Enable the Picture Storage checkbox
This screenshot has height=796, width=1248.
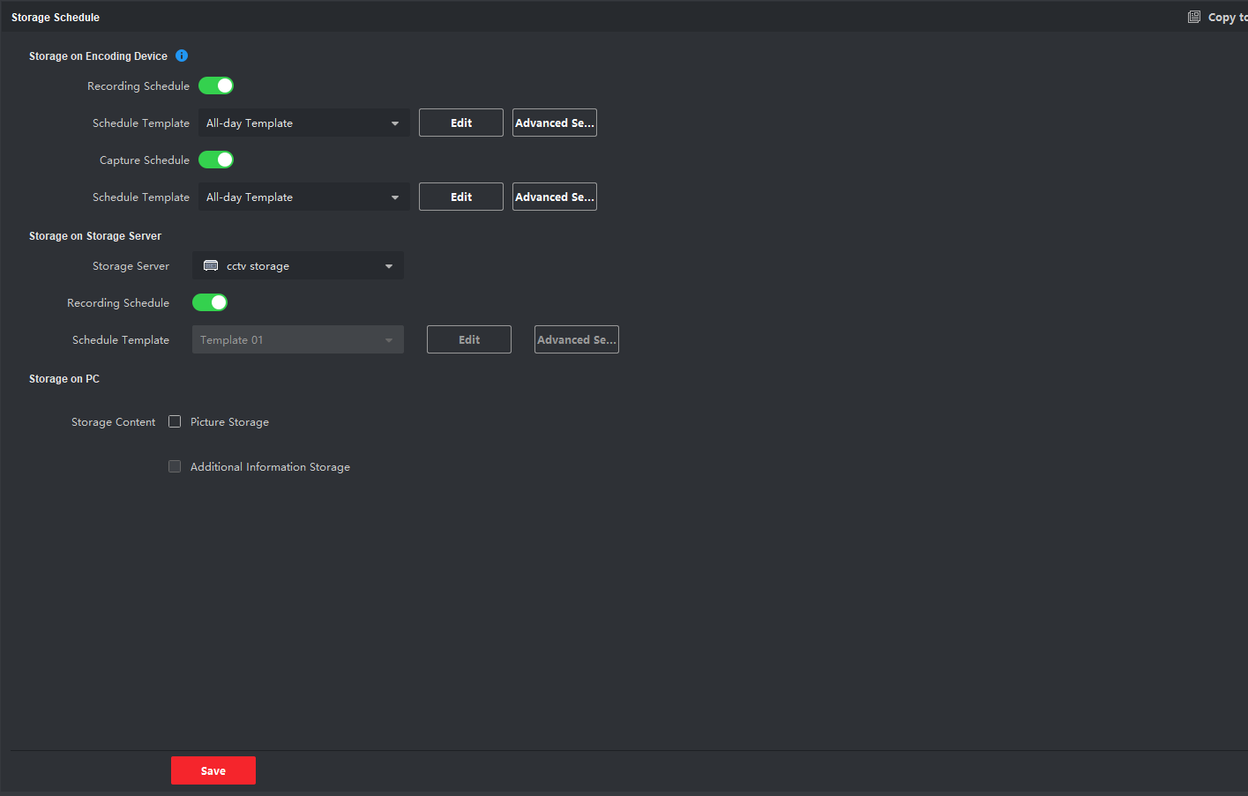pyautogui.click(x=175, y=421)
